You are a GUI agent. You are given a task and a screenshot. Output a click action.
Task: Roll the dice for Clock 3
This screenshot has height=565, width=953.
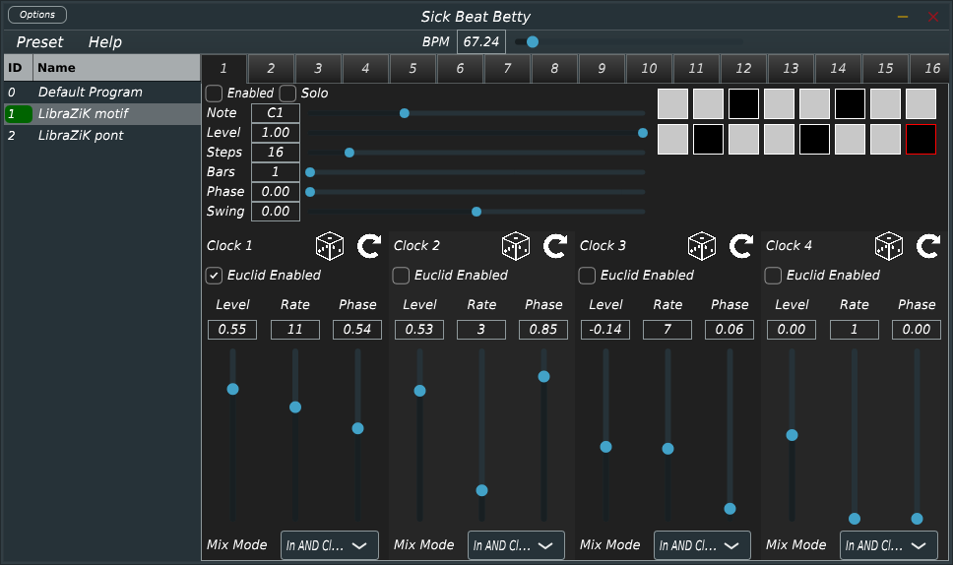pos(702,246)
